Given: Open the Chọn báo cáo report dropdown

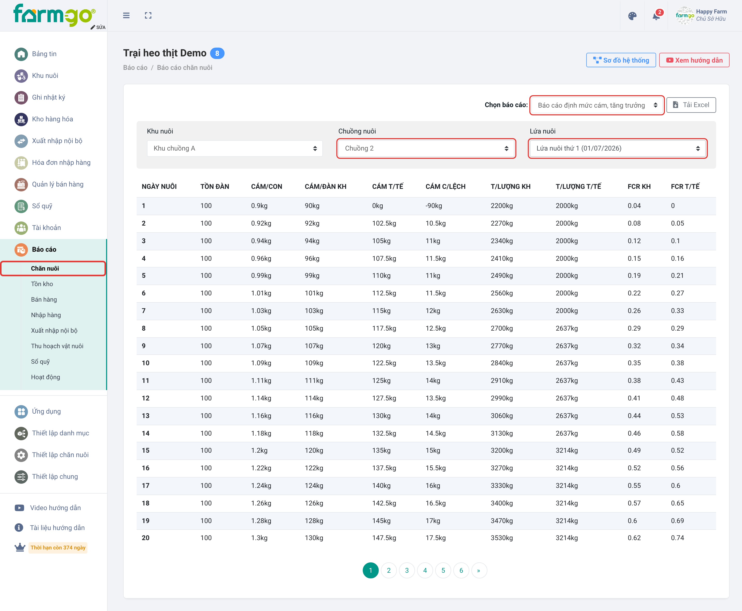Looking at the screenshot, I should tap(597, 105).
